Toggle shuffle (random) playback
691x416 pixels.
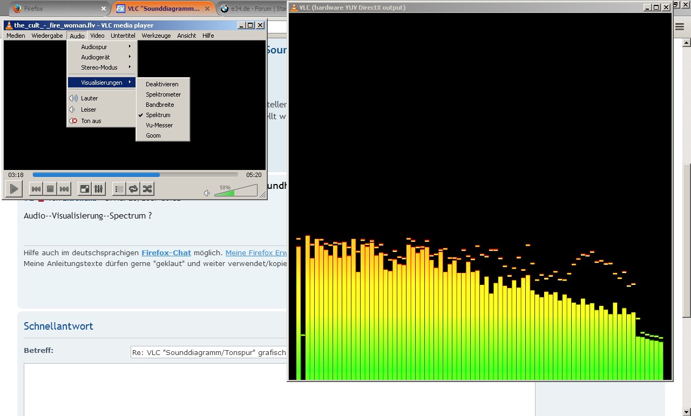[147, 189]
